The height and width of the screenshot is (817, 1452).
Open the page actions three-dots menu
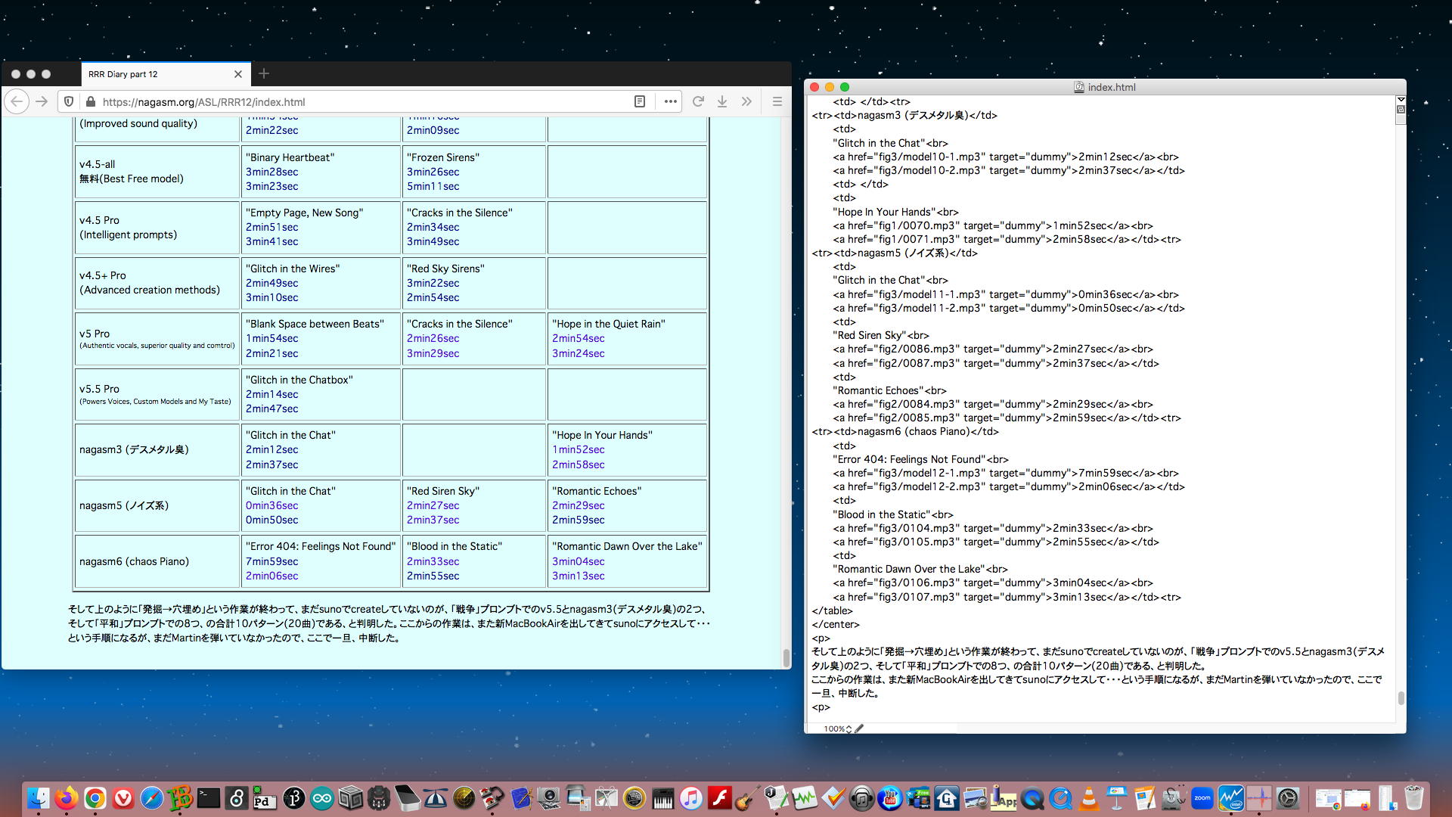click(x=670, y=101)
